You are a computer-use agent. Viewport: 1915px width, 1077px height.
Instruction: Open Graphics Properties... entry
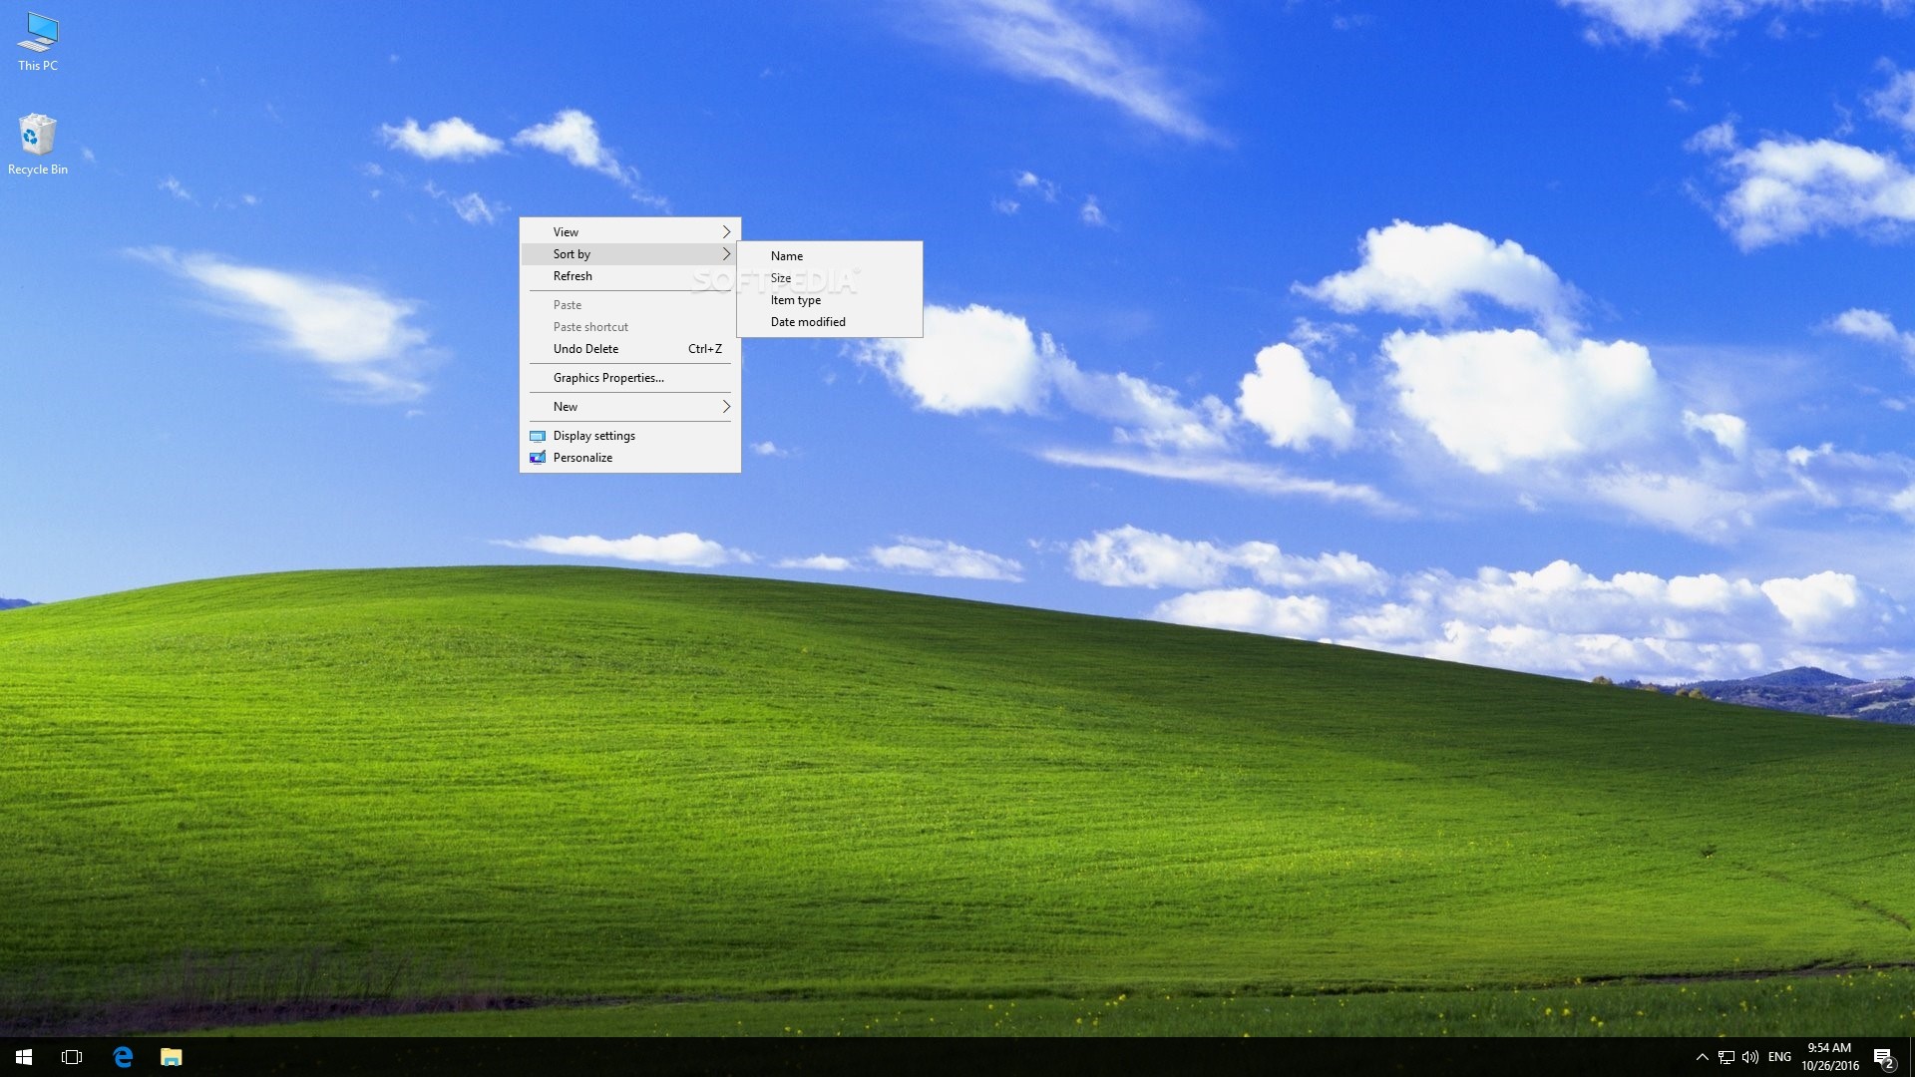click(630, 378)
